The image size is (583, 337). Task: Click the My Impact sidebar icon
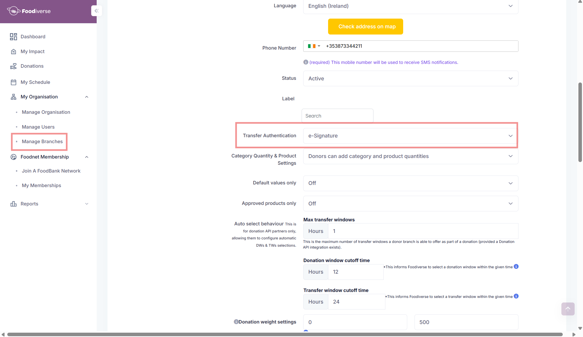click(x=13, y=51)
